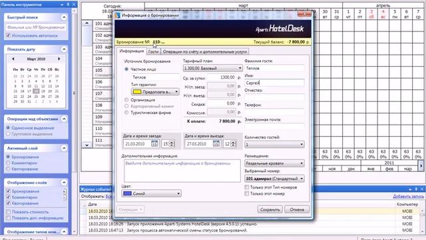Select day 18 in March calendar
The image size is (426, 240).
point(36,91)
